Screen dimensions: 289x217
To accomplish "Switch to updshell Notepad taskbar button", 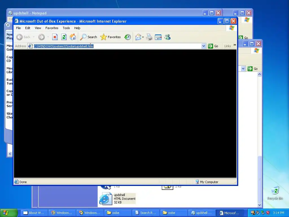I will [202, 213].
